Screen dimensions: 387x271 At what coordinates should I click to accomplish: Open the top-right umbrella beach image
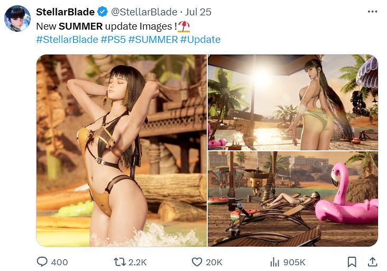(x=293, y=102)
